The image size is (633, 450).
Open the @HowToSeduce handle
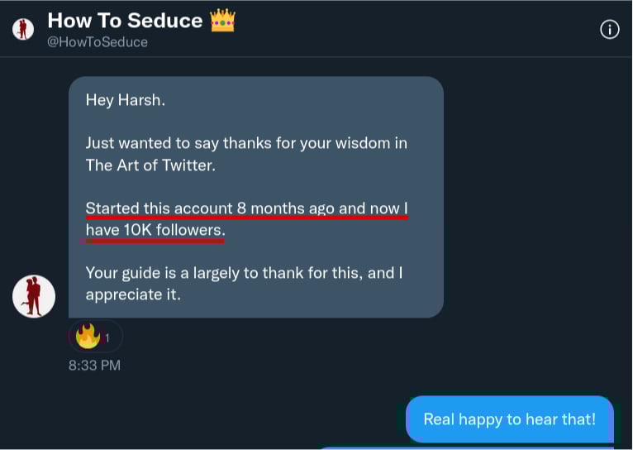coord(98,41)
